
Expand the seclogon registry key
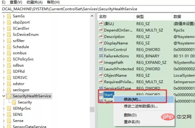[4, 90]
